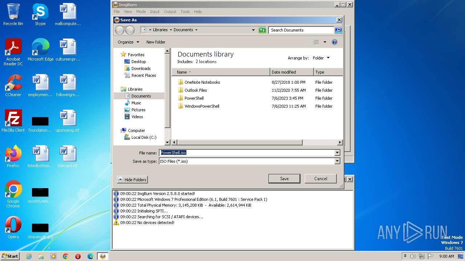Open Opera desktop shortcut
Viewport: 465px width, 261px height.
[13, 227]
